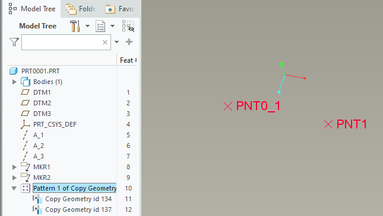Viewport: 383px width, 216px height.
Task: Select the PNT1 datum point in viewport
Action: click(328, 124)
